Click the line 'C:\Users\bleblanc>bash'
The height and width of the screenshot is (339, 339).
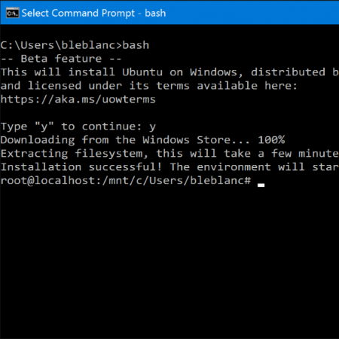[x=75, y=45]
